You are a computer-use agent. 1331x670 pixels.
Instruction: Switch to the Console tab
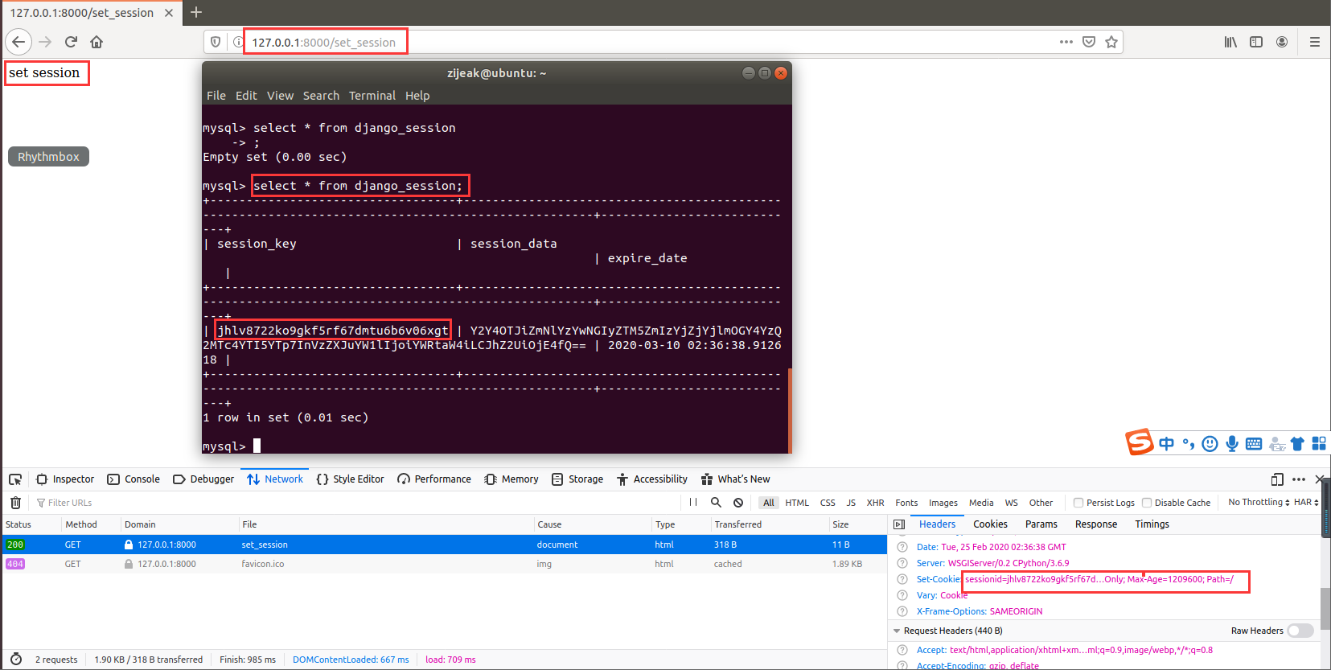134,479
